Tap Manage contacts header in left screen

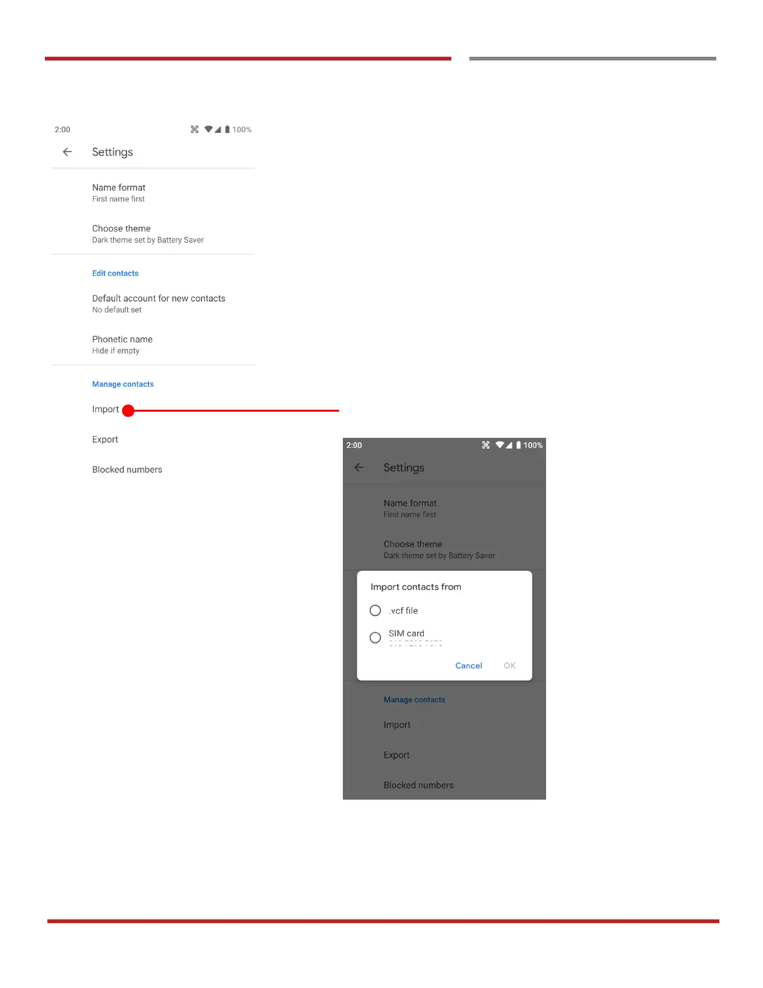[123, 384]
